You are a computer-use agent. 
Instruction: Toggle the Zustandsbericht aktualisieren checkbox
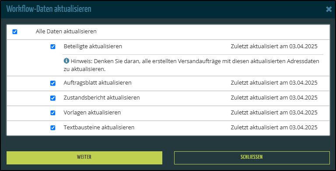point(52,98)
